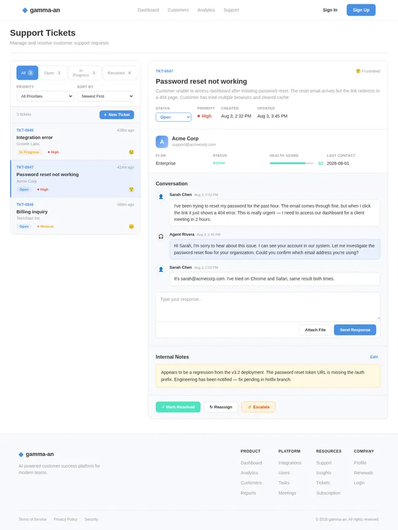Select the Password reset not working list item
Screen dimensions: 398x530
[75, 179]
